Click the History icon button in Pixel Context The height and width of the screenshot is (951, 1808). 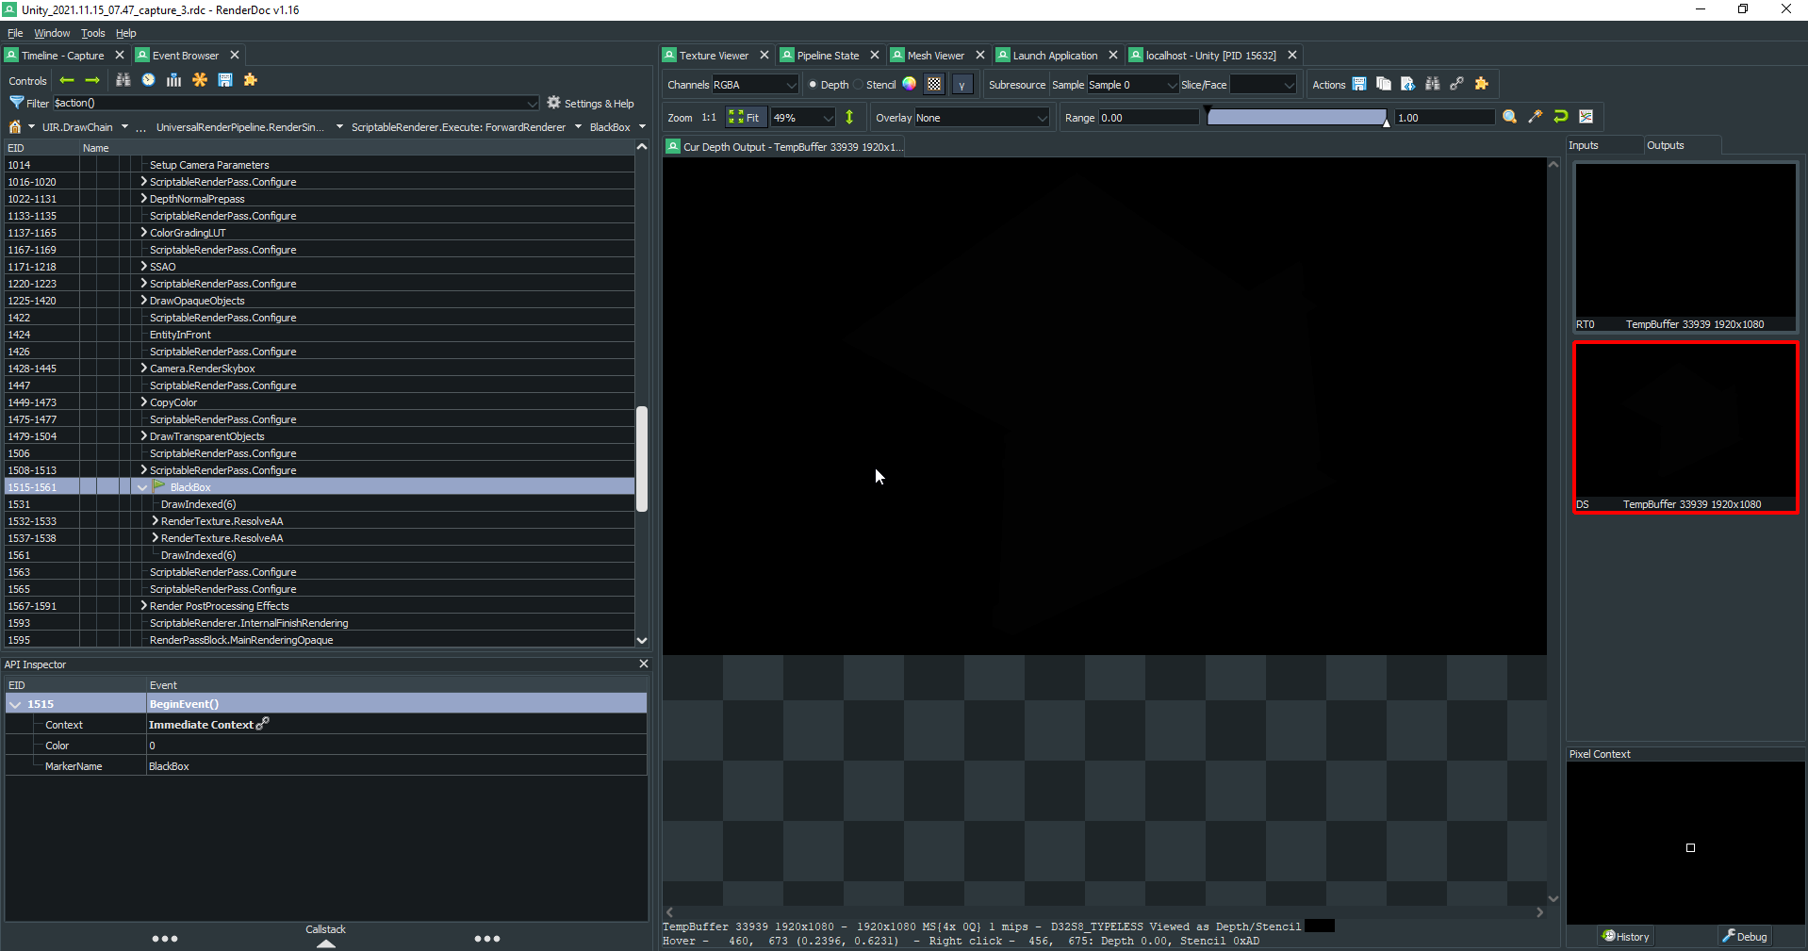pos(1625,936)
